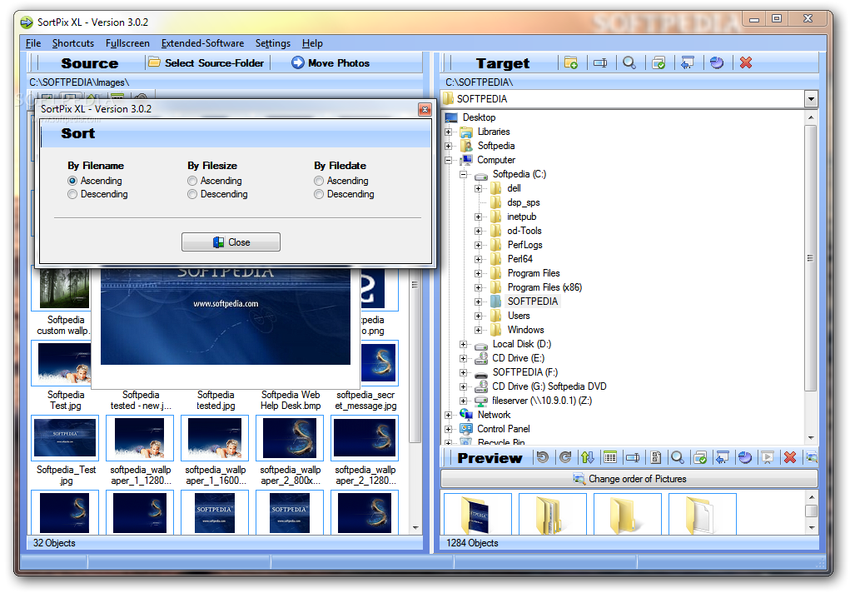
Task: Select Ascending under By Filename
Action: [72, 181]
